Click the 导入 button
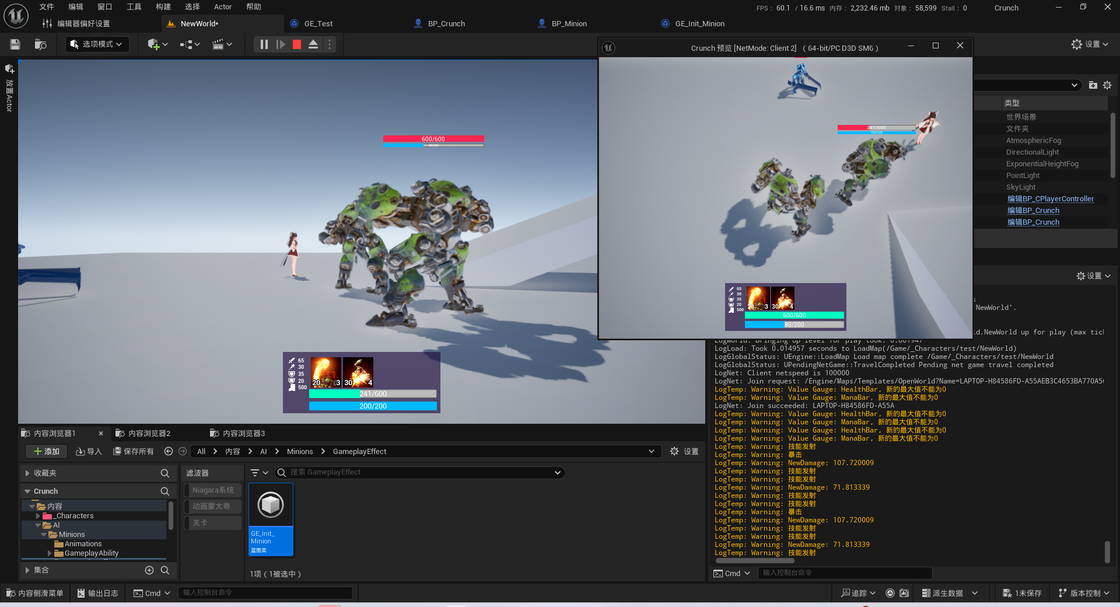 (89, 452)
